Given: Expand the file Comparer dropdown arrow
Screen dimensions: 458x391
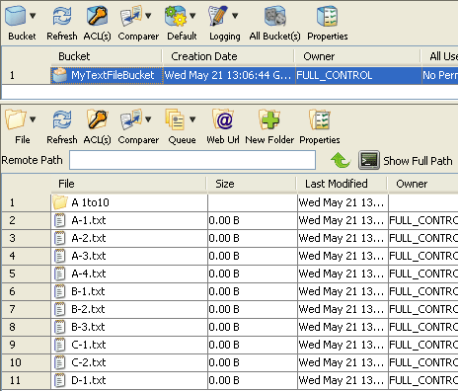Looking at the screenshot, I should click(x=148, y=119).
